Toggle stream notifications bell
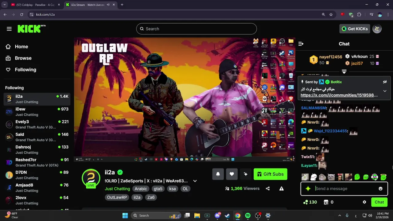Viewport: 393px width, 221px height. click(x=218, y=174)
